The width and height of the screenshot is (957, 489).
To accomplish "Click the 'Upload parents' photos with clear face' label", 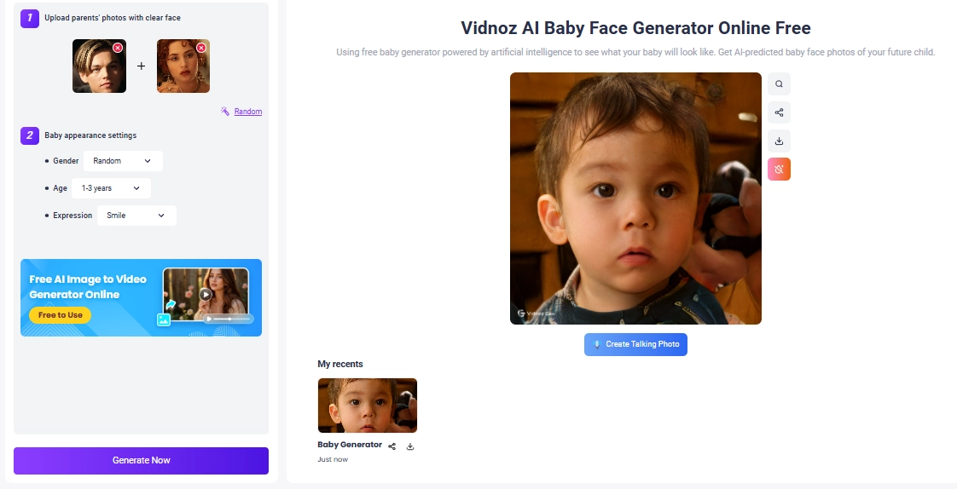I will [x=113, y=18].
